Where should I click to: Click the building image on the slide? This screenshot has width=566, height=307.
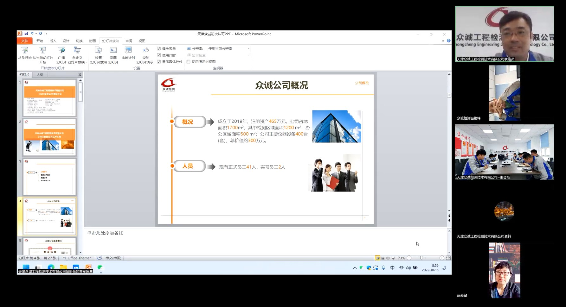(337, 126)
